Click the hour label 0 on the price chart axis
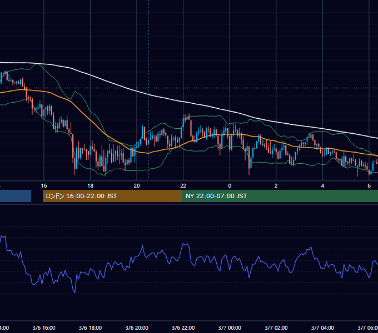 click(230, 186)
